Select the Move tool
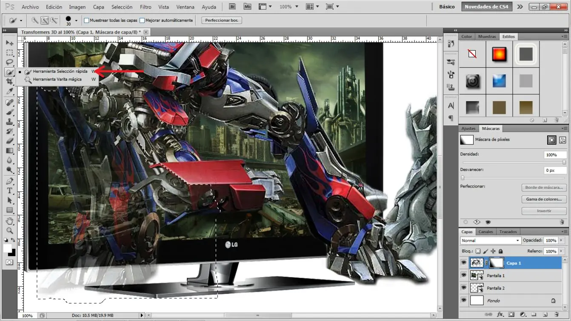 coord(9,43)
